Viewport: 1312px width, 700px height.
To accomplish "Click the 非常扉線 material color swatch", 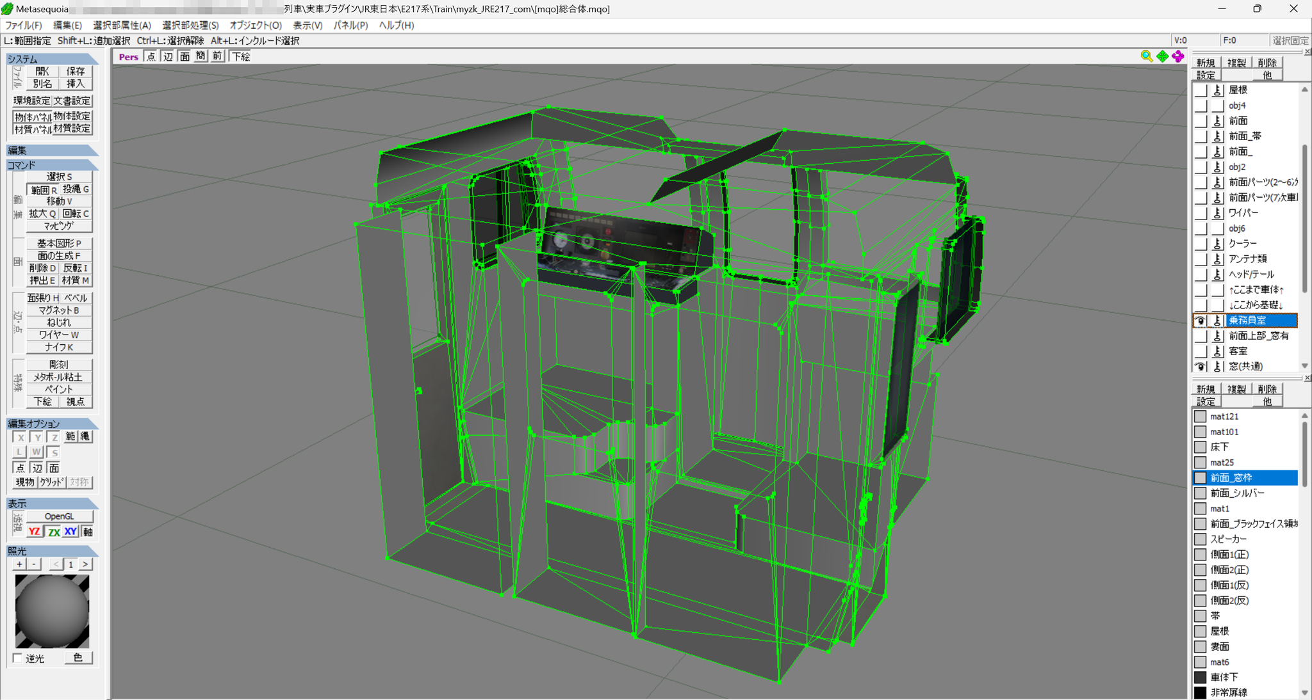I will (x=1201, y=692).
